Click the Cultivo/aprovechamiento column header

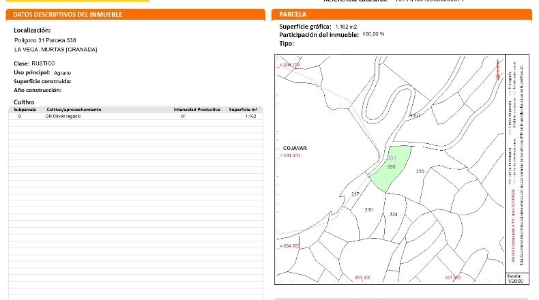click(x=74, y=110)
